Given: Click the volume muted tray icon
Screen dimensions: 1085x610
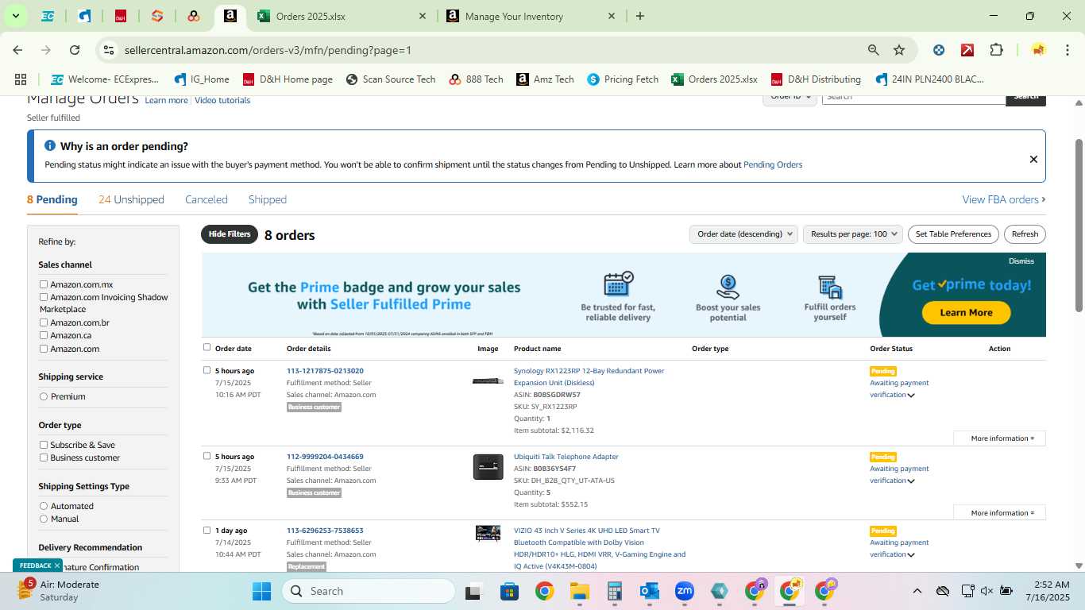Looking at the screenshot, I should 987,591.
